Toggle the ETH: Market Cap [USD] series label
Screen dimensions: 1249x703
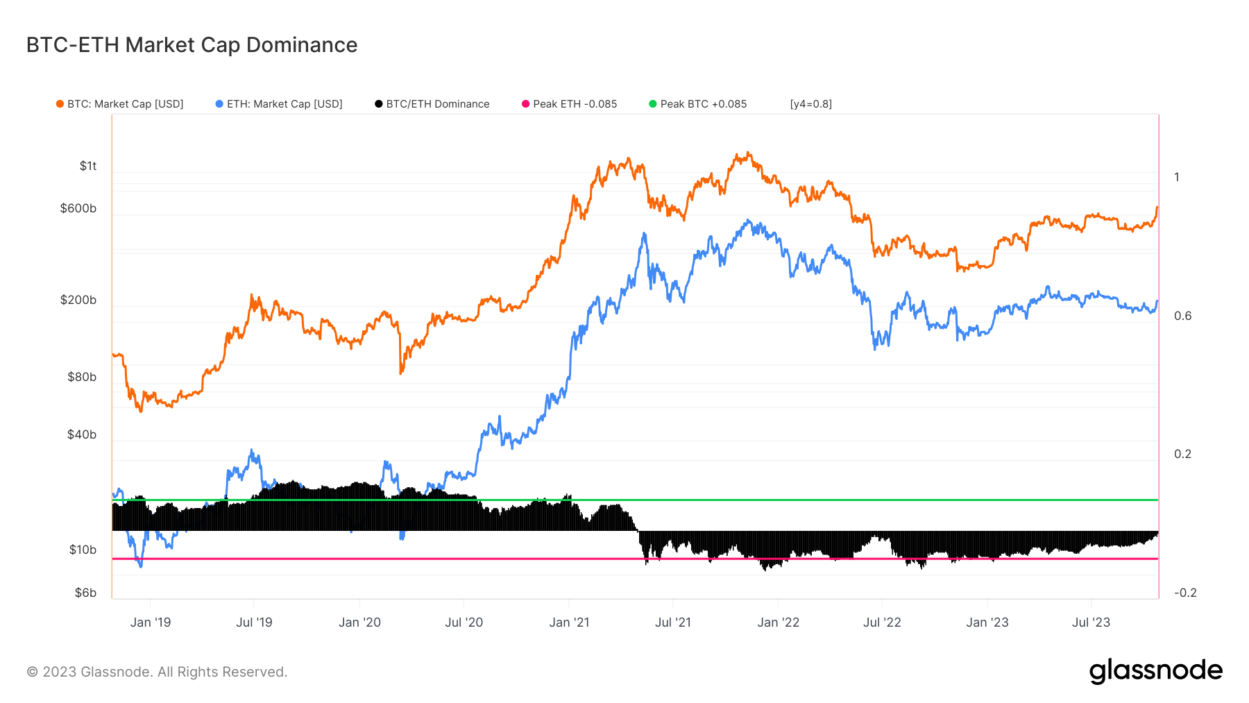[284, 104]
